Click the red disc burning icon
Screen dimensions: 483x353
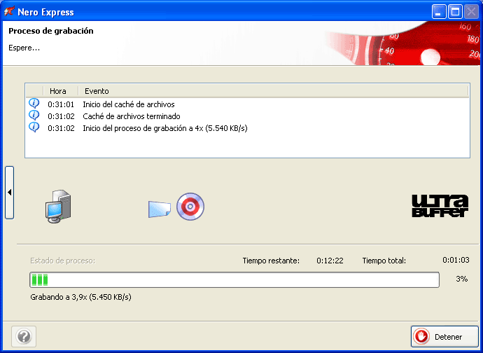point(190,207)
